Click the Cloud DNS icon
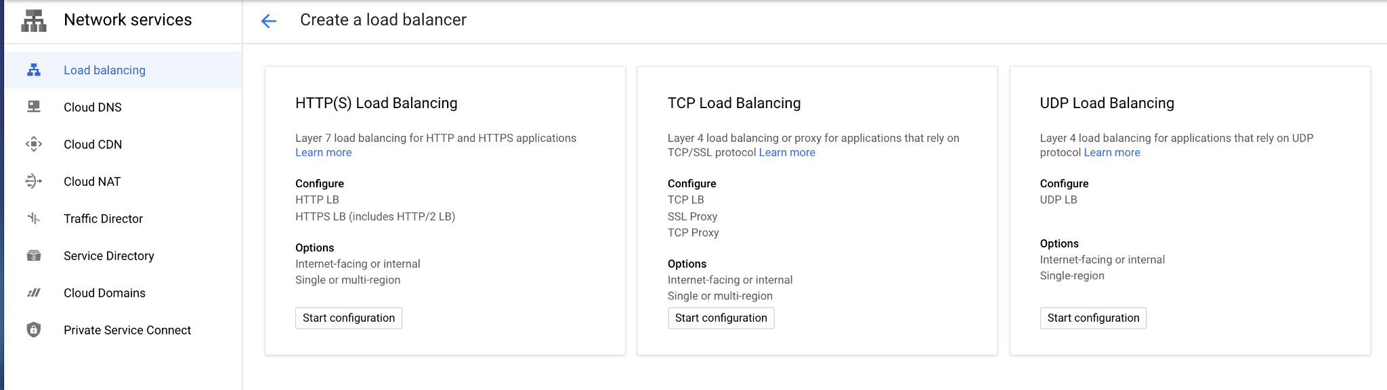 pyautogui.click(x=34, y=107)
